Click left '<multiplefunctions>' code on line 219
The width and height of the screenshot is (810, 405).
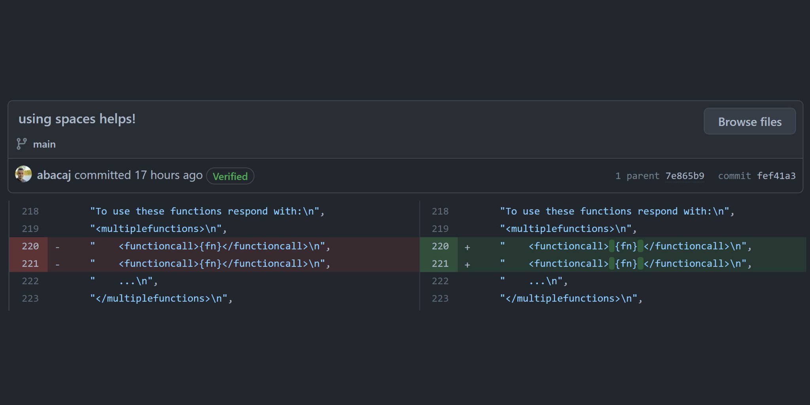click(159, 229)
